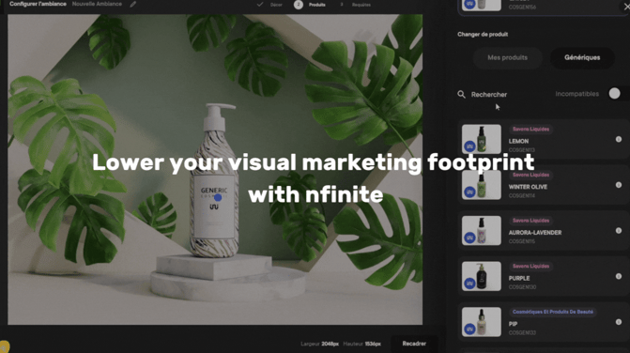Click the blue hotspot on bottle
This screenshot has width=630, height=353.
[x=218, y=197]
